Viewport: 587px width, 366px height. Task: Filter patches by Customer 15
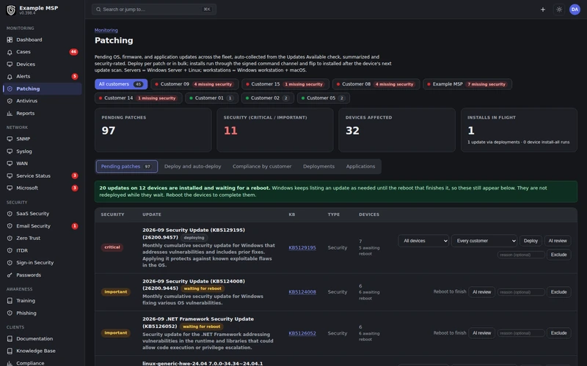(x=285, y=84)
